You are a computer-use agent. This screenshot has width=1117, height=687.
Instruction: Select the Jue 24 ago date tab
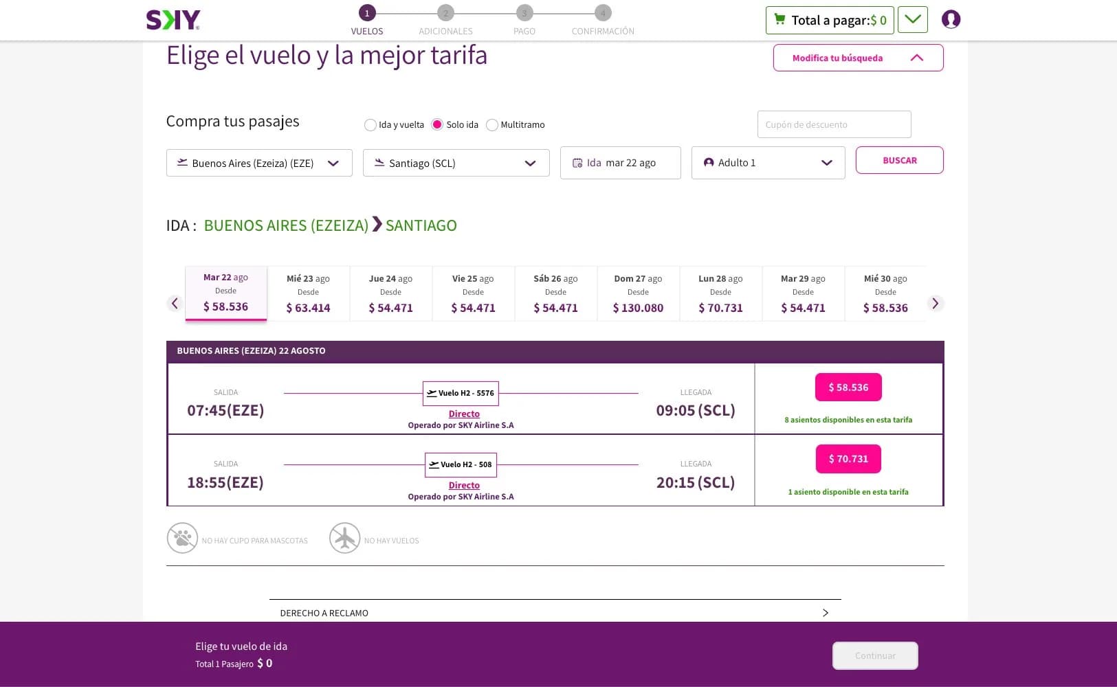coord(390,293)
